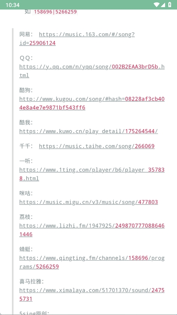The image size is (177, 315).
Task: Open the music.taihe.com song link
Action: pyautogui.click(x=96, y=146)
